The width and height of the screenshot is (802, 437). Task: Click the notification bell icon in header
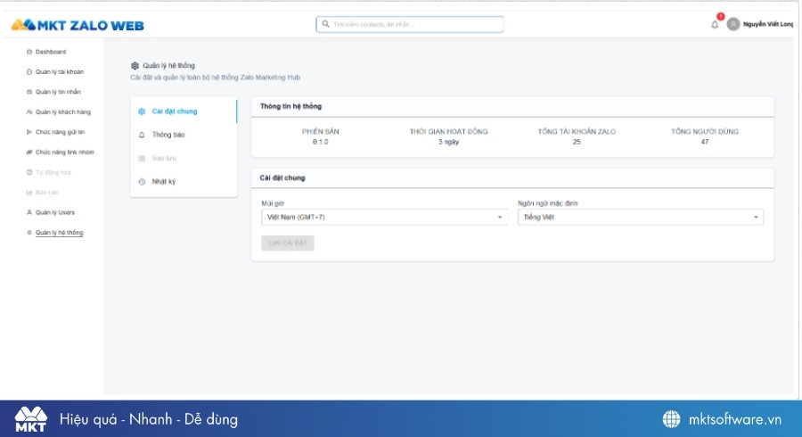(x=715, y=24)
